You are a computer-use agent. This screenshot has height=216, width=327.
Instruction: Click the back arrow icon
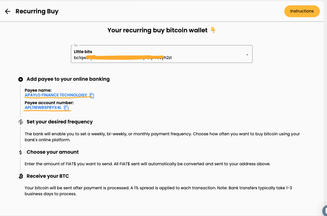click(x=8, y=11)
